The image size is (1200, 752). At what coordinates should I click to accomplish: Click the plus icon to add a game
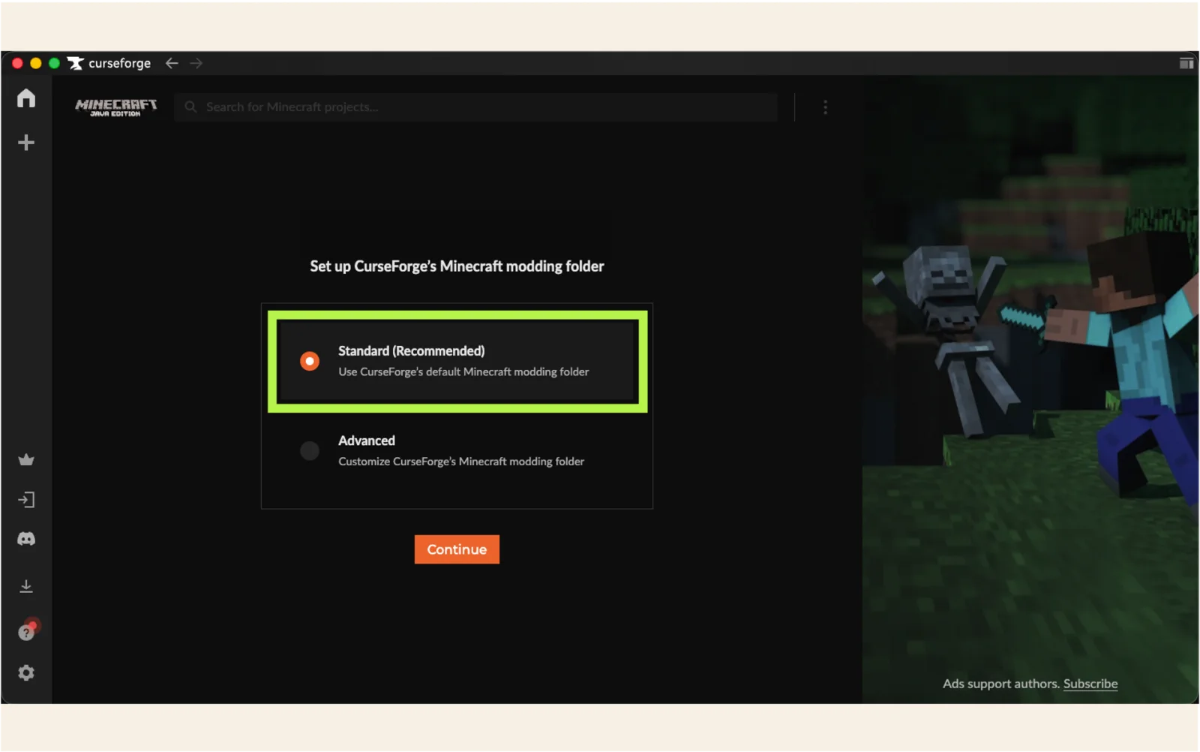tap(26, 143)
